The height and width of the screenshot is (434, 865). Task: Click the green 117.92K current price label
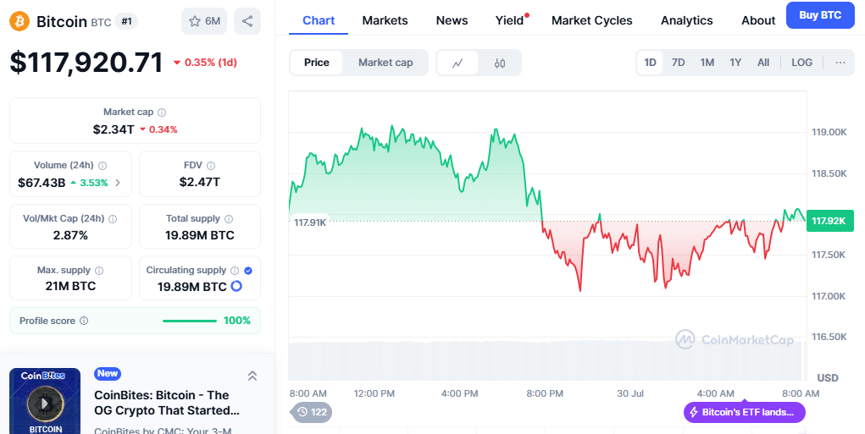(x=829, y=221)
